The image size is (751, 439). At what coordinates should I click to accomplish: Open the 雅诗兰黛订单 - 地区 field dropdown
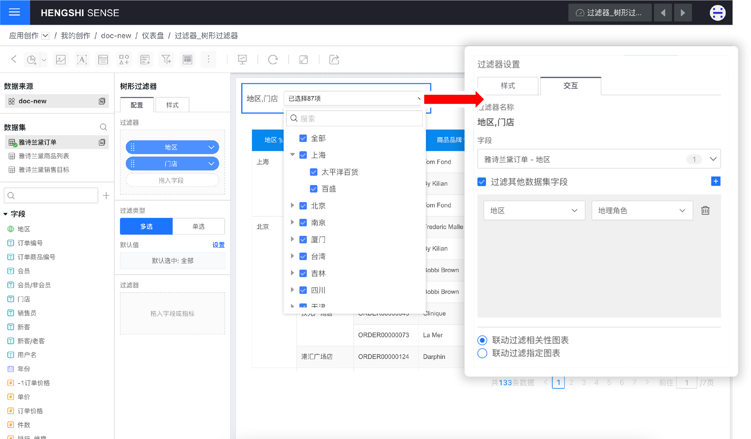click(599, 159)
